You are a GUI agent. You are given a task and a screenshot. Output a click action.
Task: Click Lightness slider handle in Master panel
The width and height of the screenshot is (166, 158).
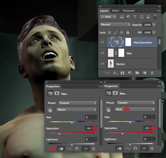72,145
